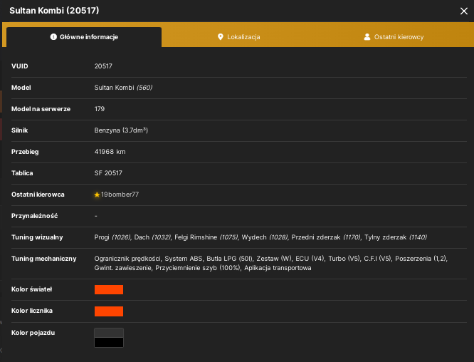Screen dimensions: 474x362
Task: Close the Sultan Kombi dialog with X
Action: pos(464,11)
